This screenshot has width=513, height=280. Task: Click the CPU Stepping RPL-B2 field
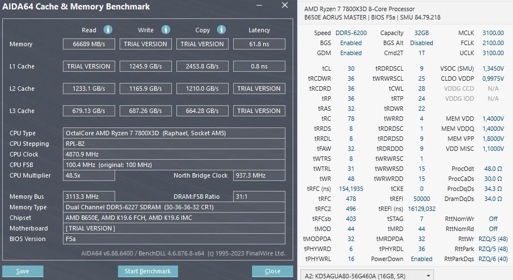click(x=174, y=144)
